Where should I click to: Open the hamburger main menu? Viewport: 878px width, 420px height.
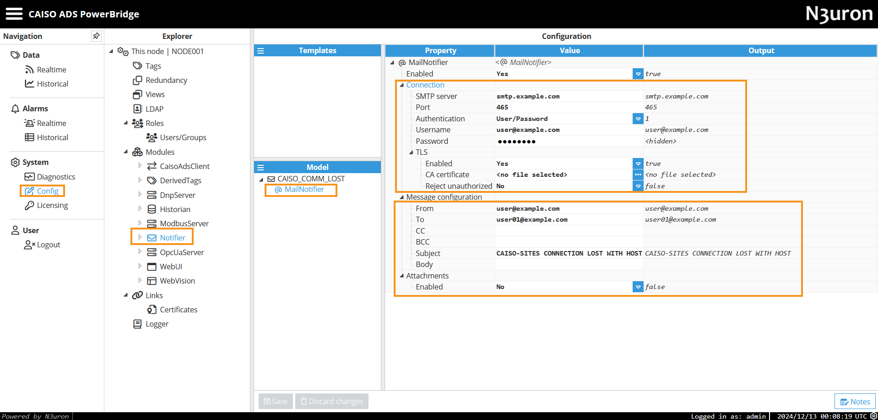coord(14,14)
